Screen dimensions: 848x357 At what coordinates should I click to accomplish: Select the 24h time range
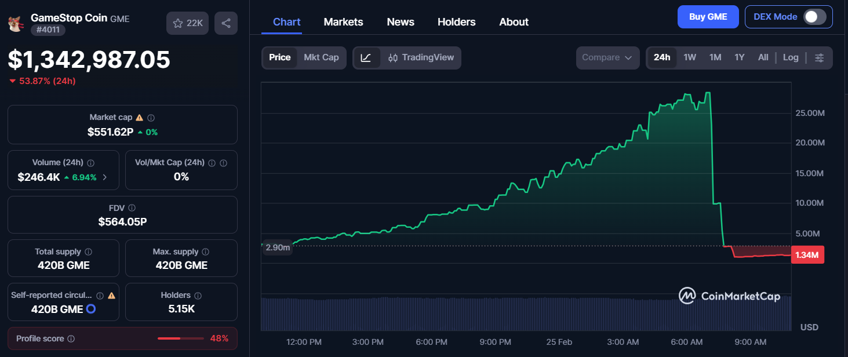662,57
